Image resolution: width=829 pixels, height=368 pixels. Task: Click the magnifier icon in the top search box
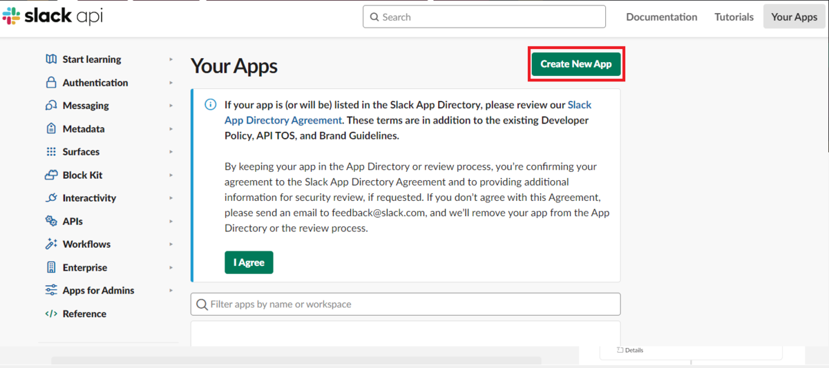(x=374, y=17)
